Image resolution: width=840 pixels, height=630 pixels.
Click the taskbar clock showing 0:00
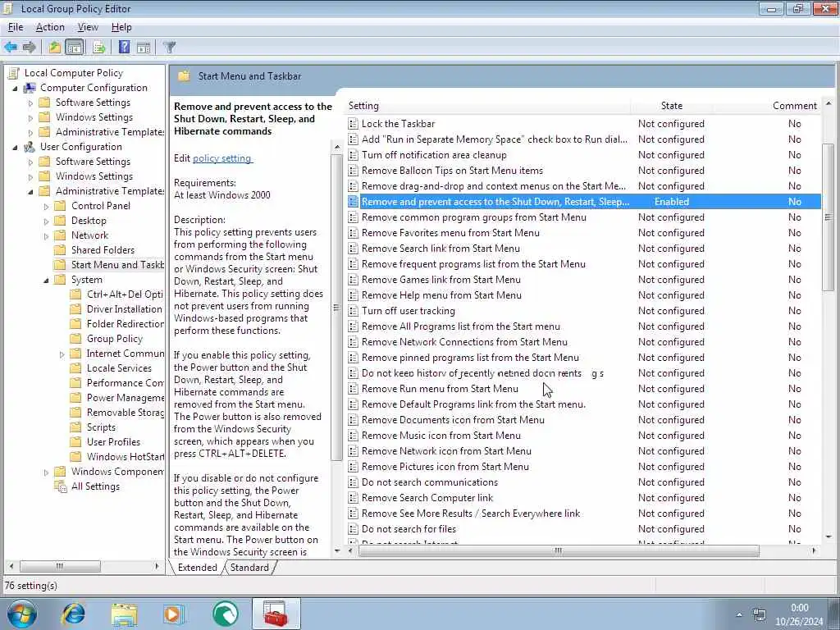coord(799,608)
